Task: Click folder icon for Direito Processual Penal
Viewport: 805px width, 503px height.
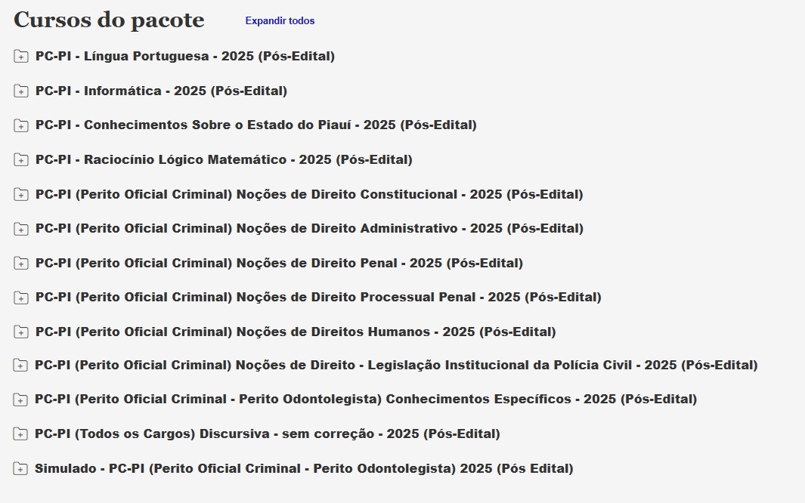Action: point(21,298)
